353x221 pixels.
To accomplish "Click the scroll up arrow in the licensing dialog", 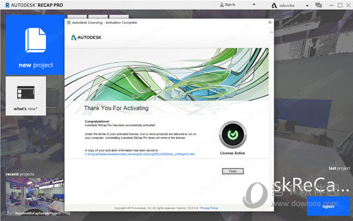I will point(271,33).
